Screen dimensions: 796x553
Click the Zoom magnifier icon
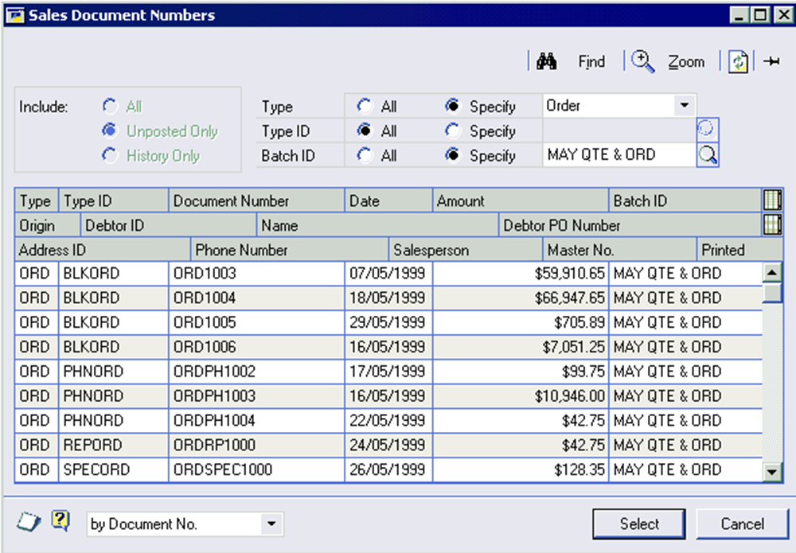click(642, 62)
